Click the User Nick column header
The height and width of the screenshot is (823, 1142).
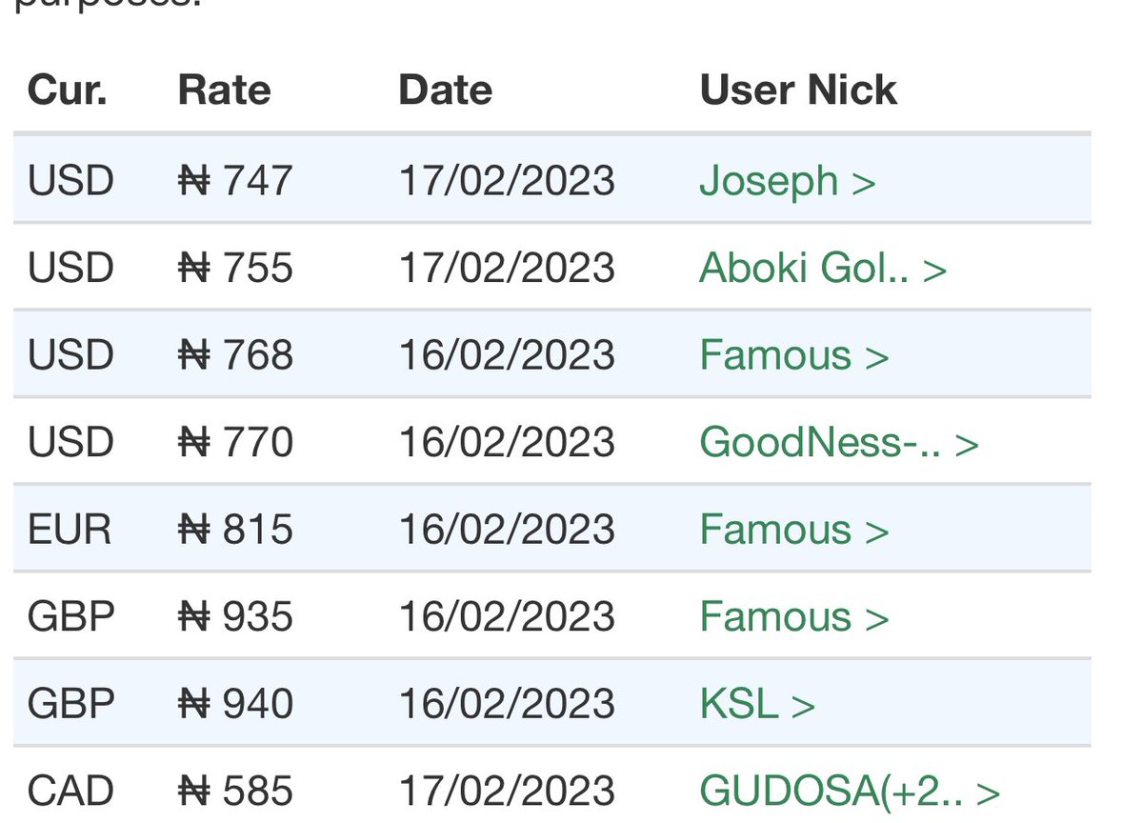798,90
